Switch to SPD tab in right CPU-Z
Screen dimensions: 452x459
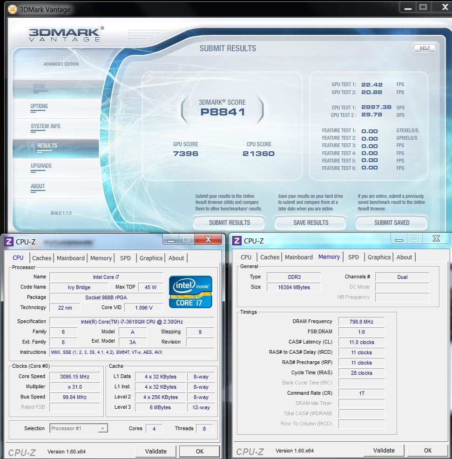click(353, 257)
